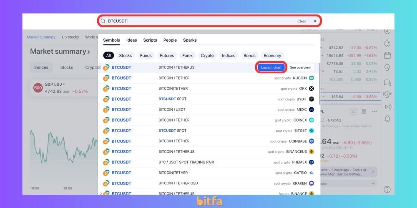Open the hotlists flame icon in sidebar
The height and width of the screenshot is (208, 417).
(387, 43)
